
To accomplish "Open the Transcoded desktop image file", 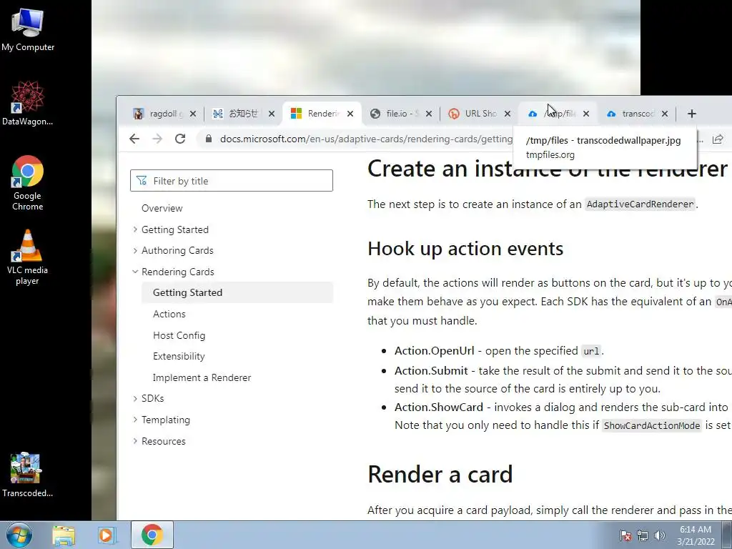I will click(28, 475).
